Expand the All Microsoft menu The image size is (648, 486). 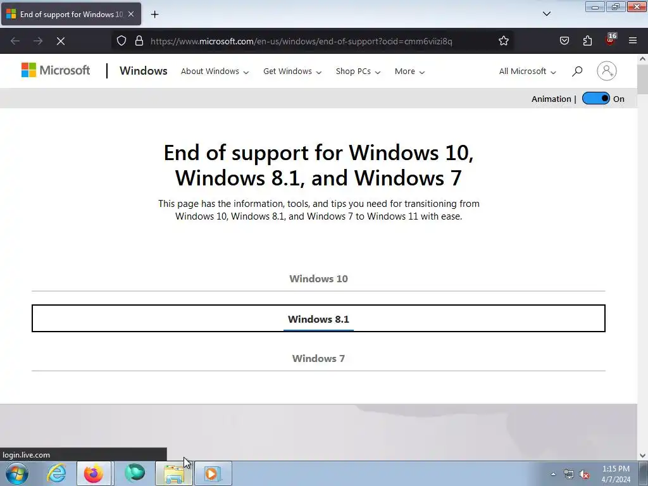(527, 71)
